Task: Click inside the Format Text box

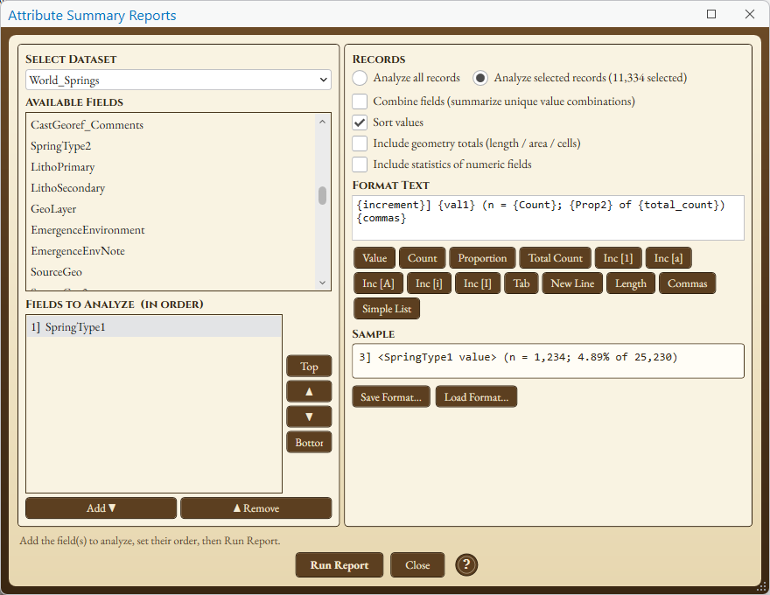Action: coord(548,218)
